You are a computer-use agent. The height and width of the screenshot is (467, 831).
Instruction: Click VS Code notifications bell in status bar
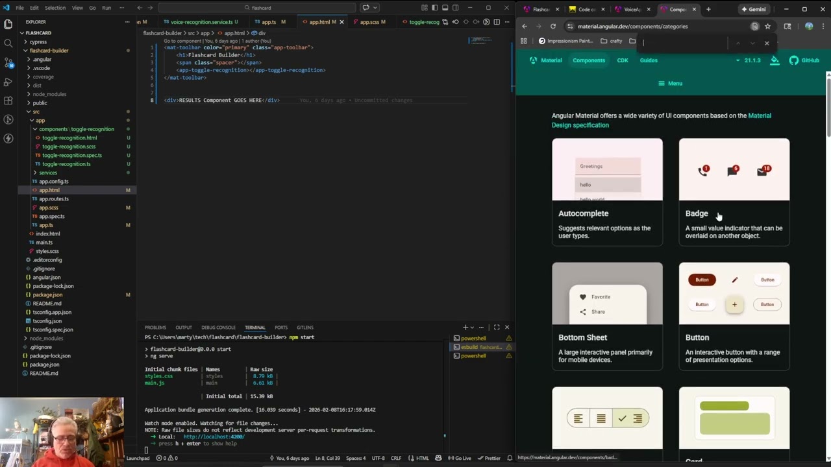[510, 458]
